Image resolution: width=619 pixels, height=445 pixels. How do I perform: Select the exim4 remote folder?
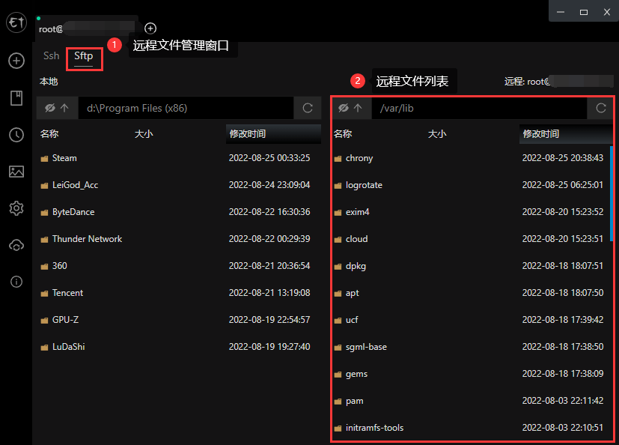[x=471, y=212]
